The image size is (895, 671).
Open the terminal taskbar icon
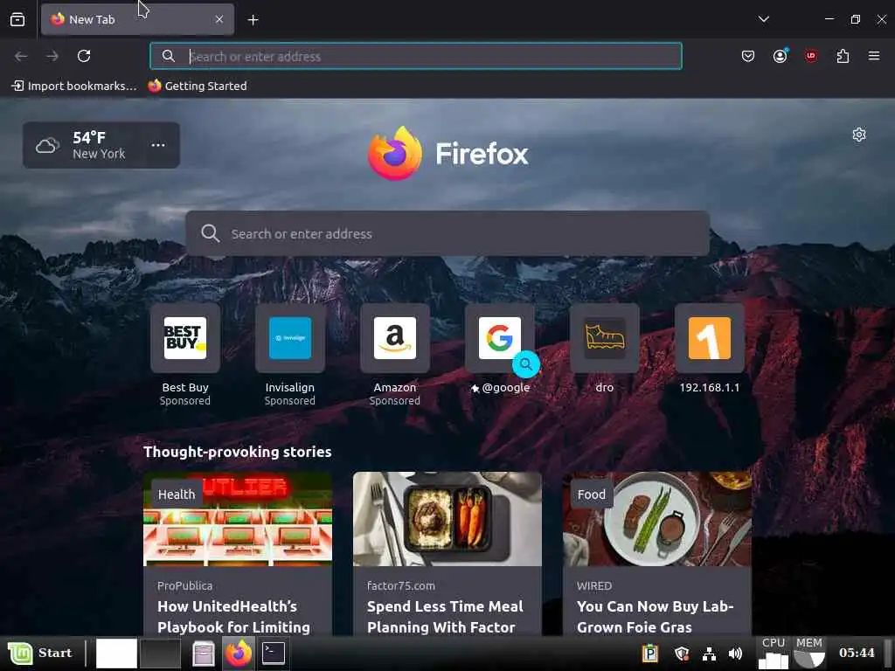pos(274,653)
